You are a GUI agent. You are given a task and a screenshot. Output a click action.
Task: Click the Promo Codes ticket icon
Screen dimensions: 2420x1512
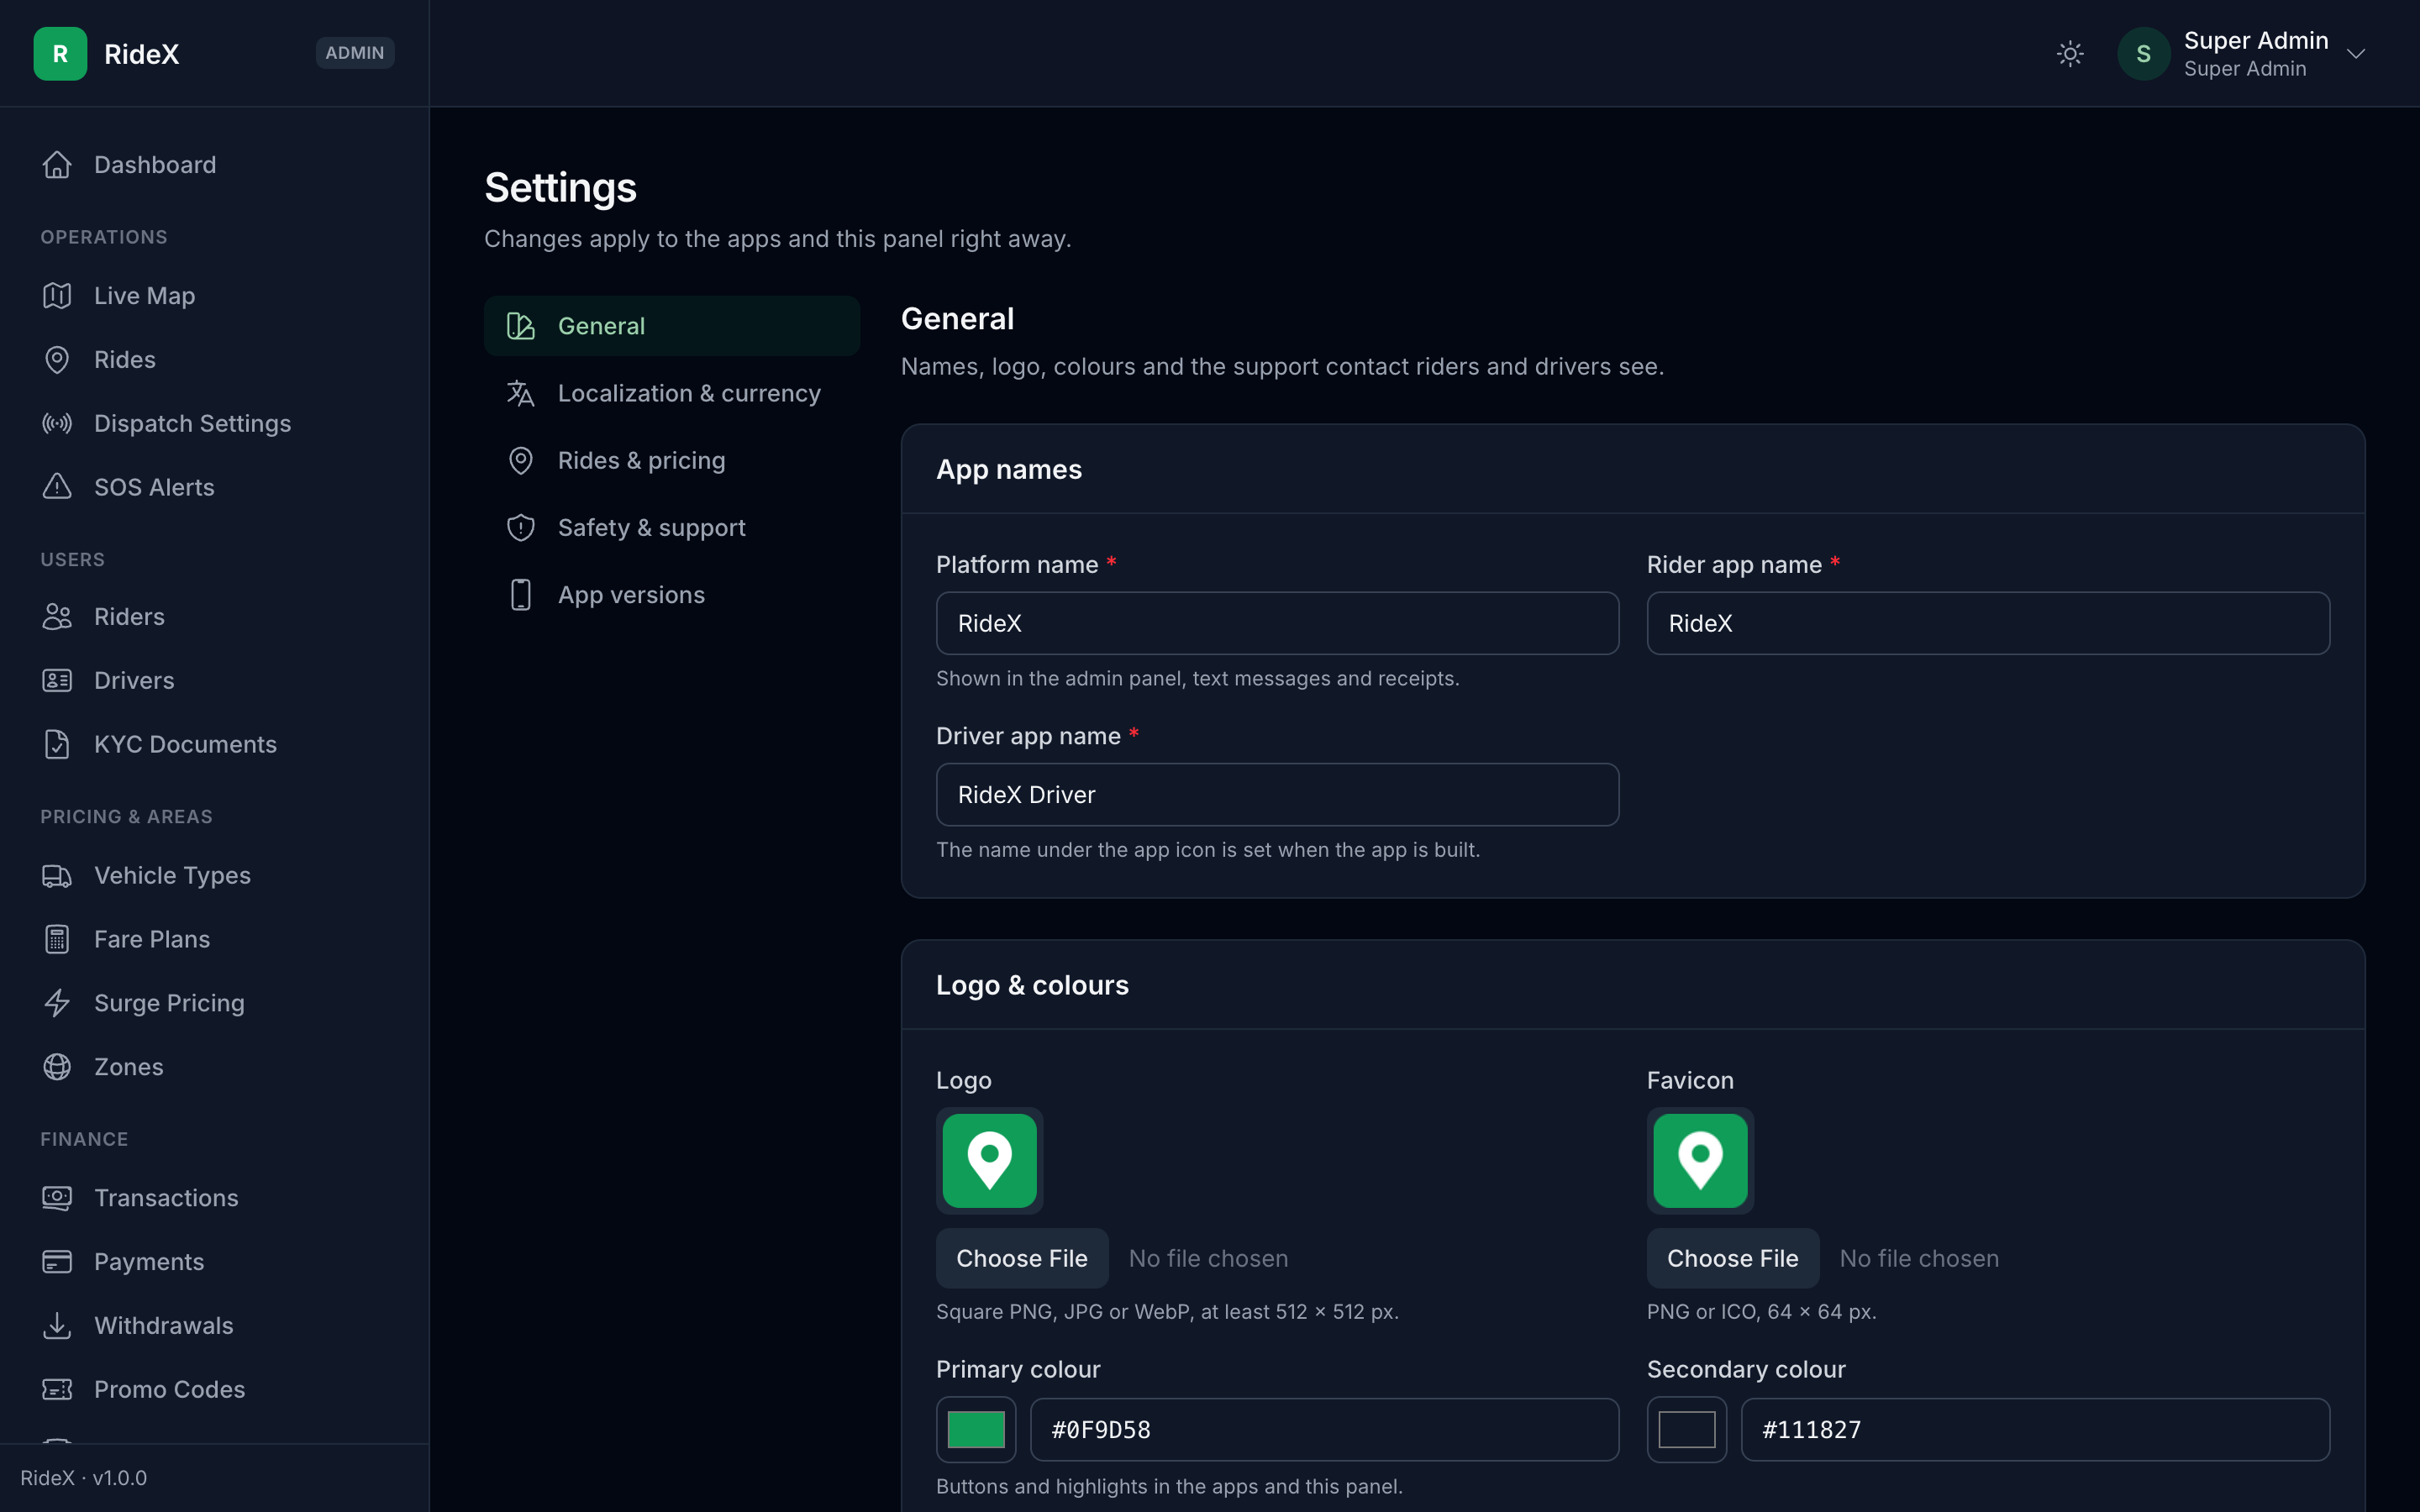57,1390
